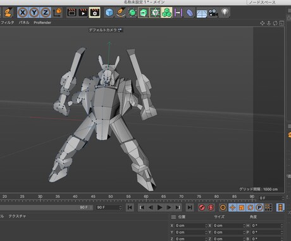Open the パネル viewport menu
The height and width of the screenshot is (241, 291).
[x=24, y=22]
